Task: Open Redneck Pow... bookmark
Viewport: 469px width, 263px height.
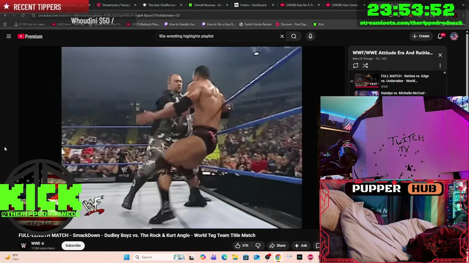Action: (144, 24)
